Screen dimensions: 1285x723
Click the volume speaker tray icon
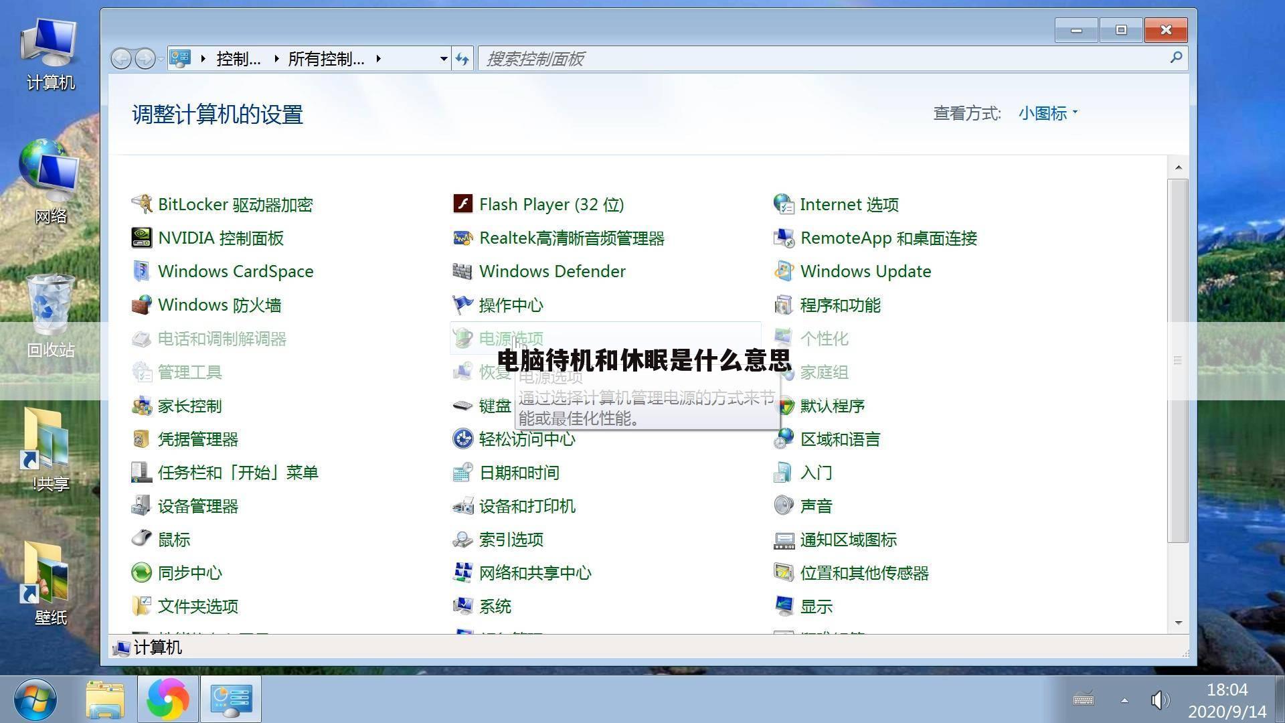1160,700
